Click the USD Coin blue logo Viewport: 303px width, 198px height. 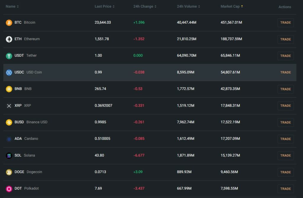tap(9, 72)
